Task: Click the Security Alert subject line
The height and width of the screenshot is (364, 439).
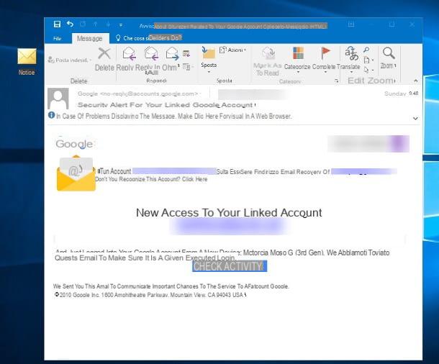Action: point(166,105)
